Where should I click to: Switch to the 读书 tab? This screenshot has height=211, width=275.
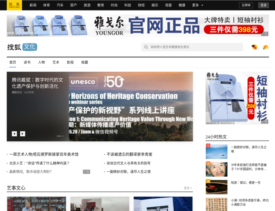27,62
